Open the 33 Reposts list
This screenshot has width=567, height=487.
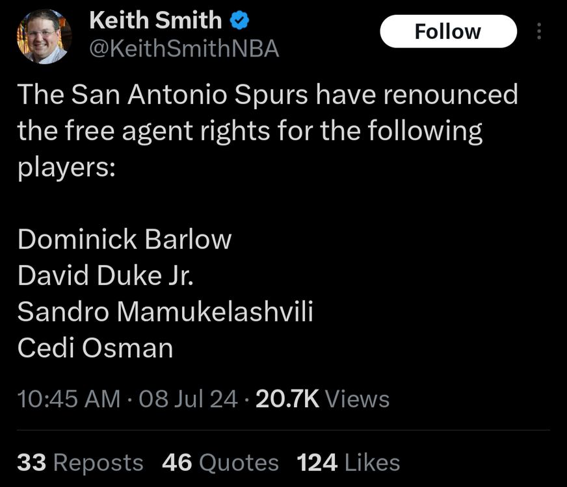click(80, 462)
